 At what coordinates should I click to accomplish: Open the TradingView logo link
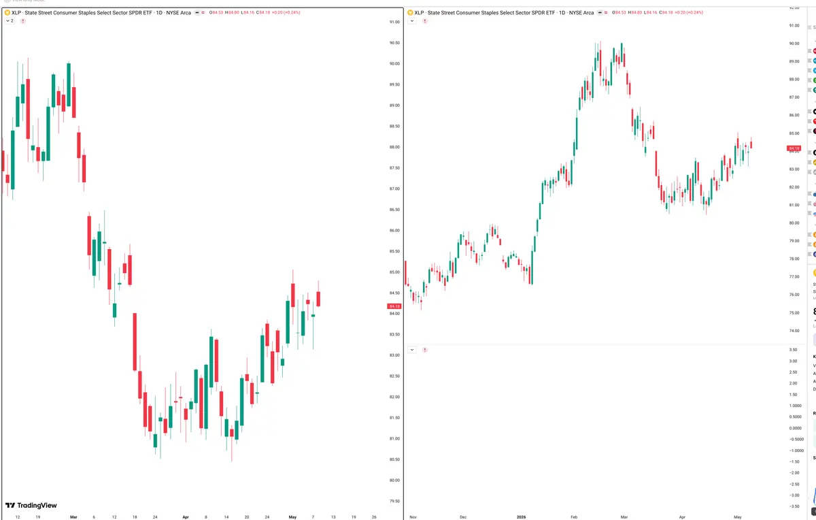tap(31, 506)
